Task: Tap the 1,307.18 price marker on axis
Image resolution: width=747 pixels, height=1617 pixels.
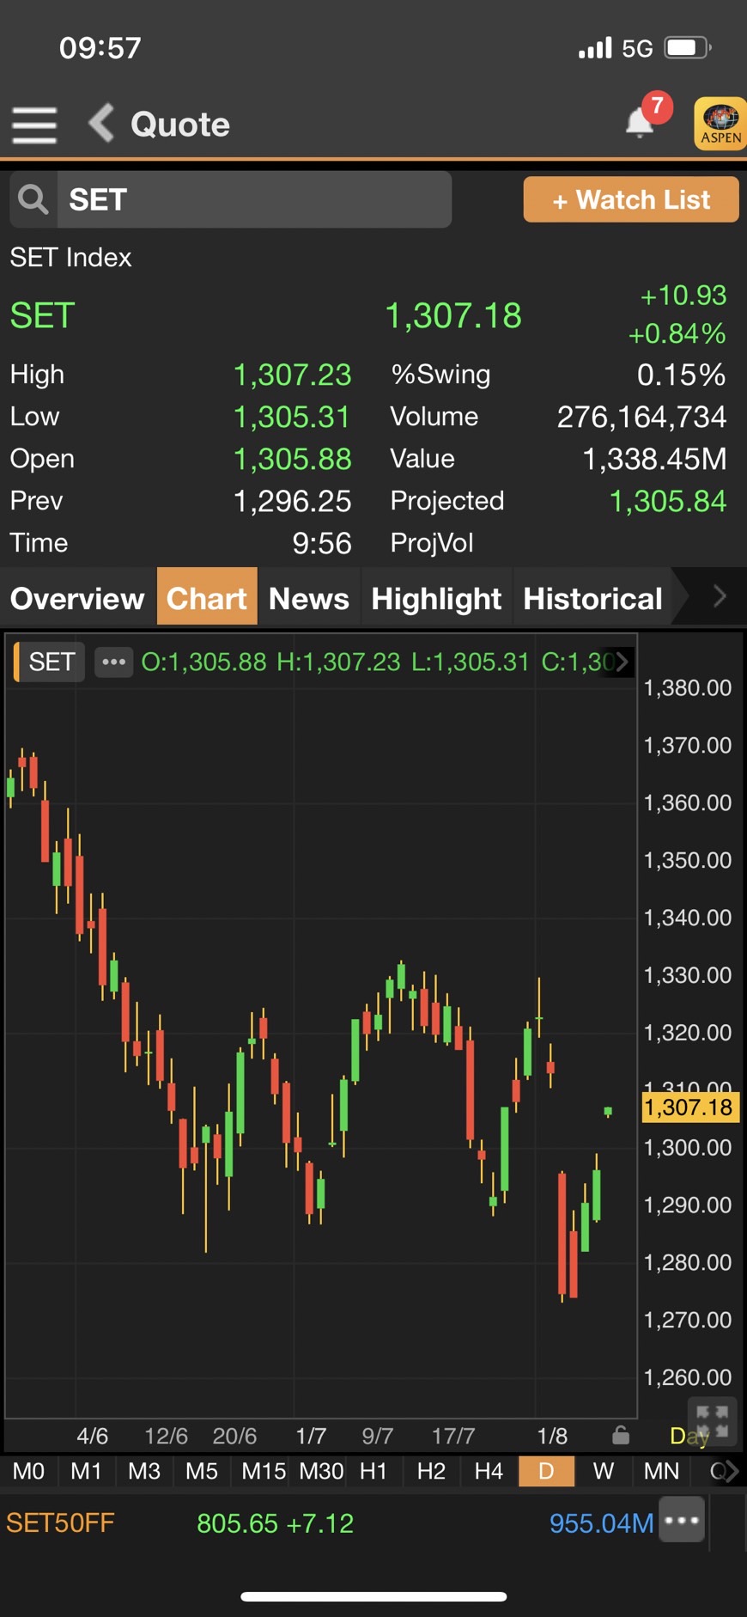Action: tap(689, 1107)
